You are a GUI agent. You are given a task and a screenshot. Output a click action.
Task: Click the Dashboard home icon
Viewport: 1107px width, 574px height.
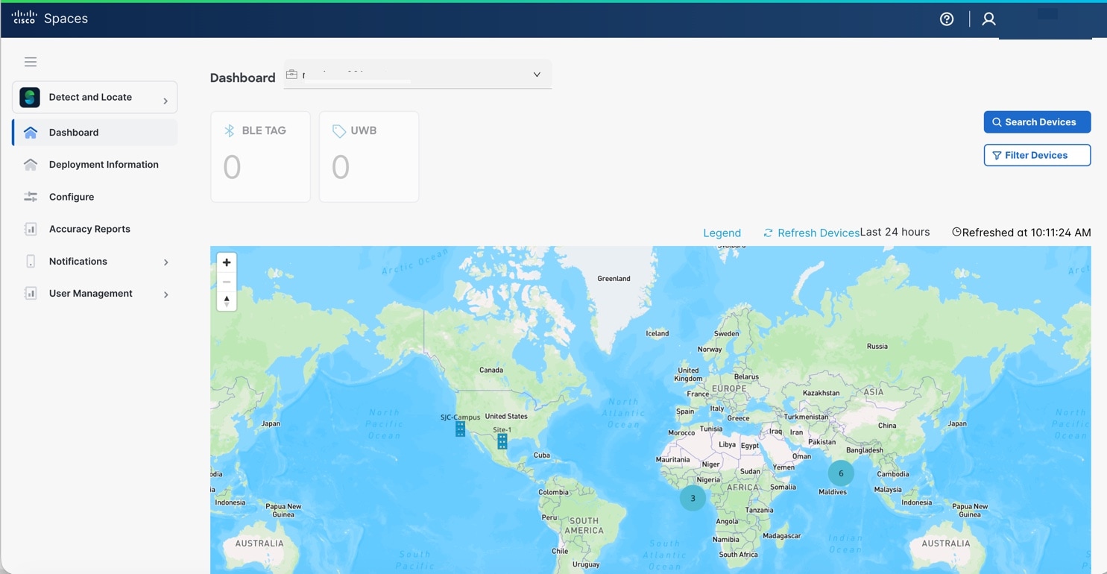pos(31,133)
